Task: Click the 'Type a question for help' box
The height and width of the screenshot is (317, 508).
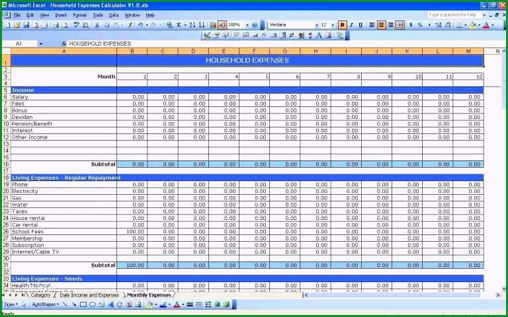Action: (454, 15)
